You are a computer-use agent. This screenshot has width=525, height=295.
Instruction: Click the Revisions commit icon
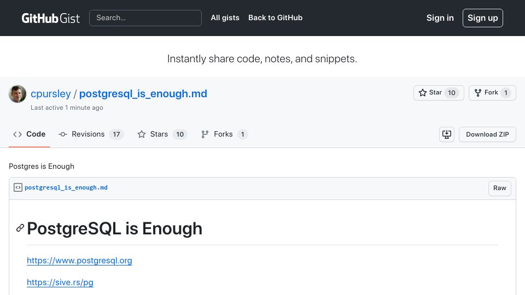62,134
